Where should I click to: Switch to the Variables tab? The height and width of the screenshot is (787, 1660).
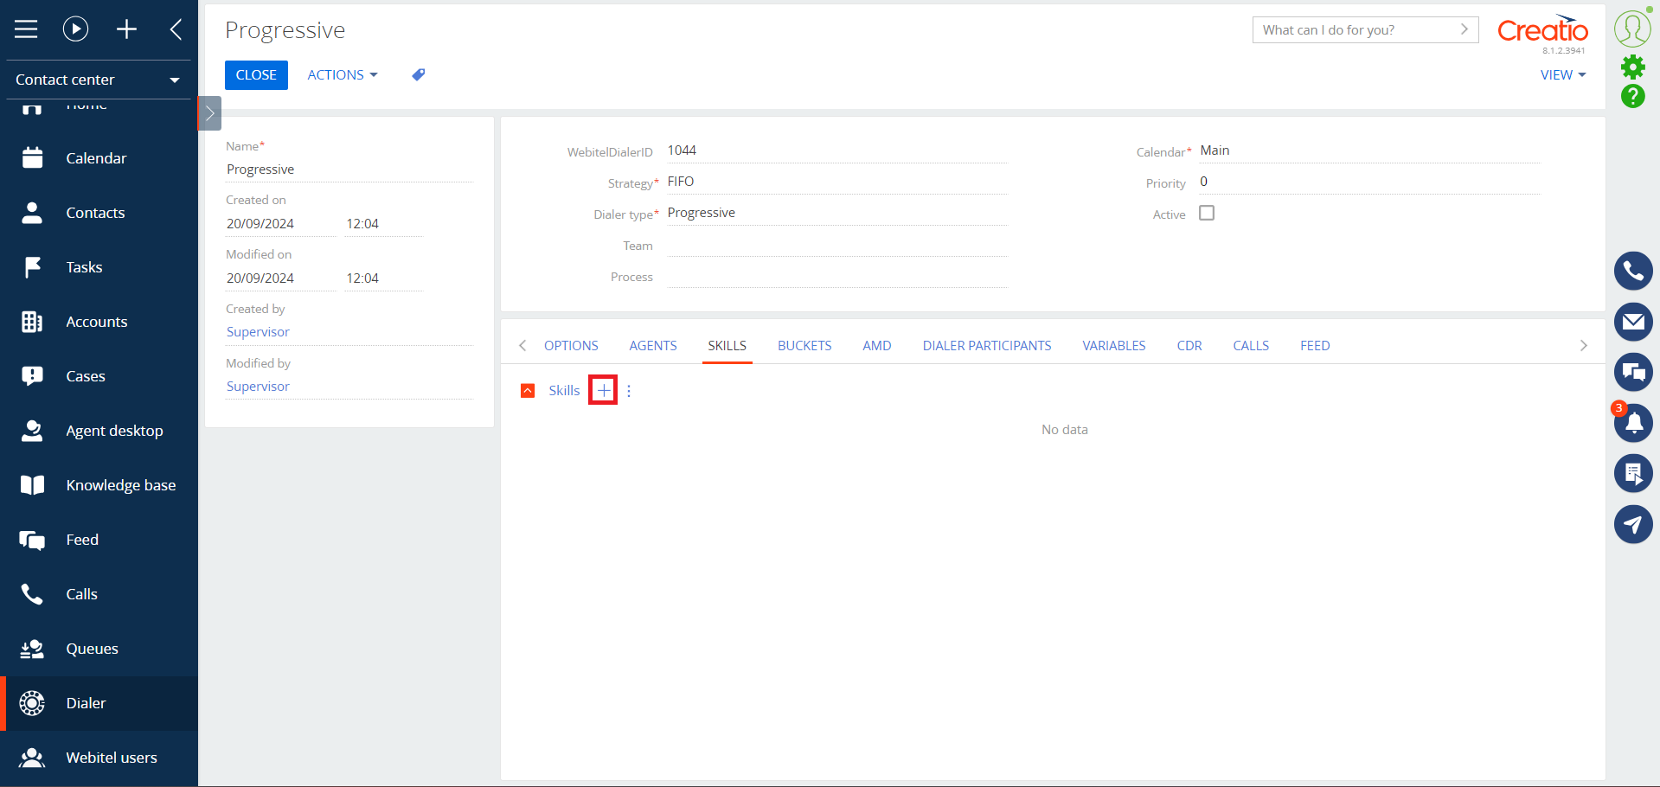(x=1114, y=346)
